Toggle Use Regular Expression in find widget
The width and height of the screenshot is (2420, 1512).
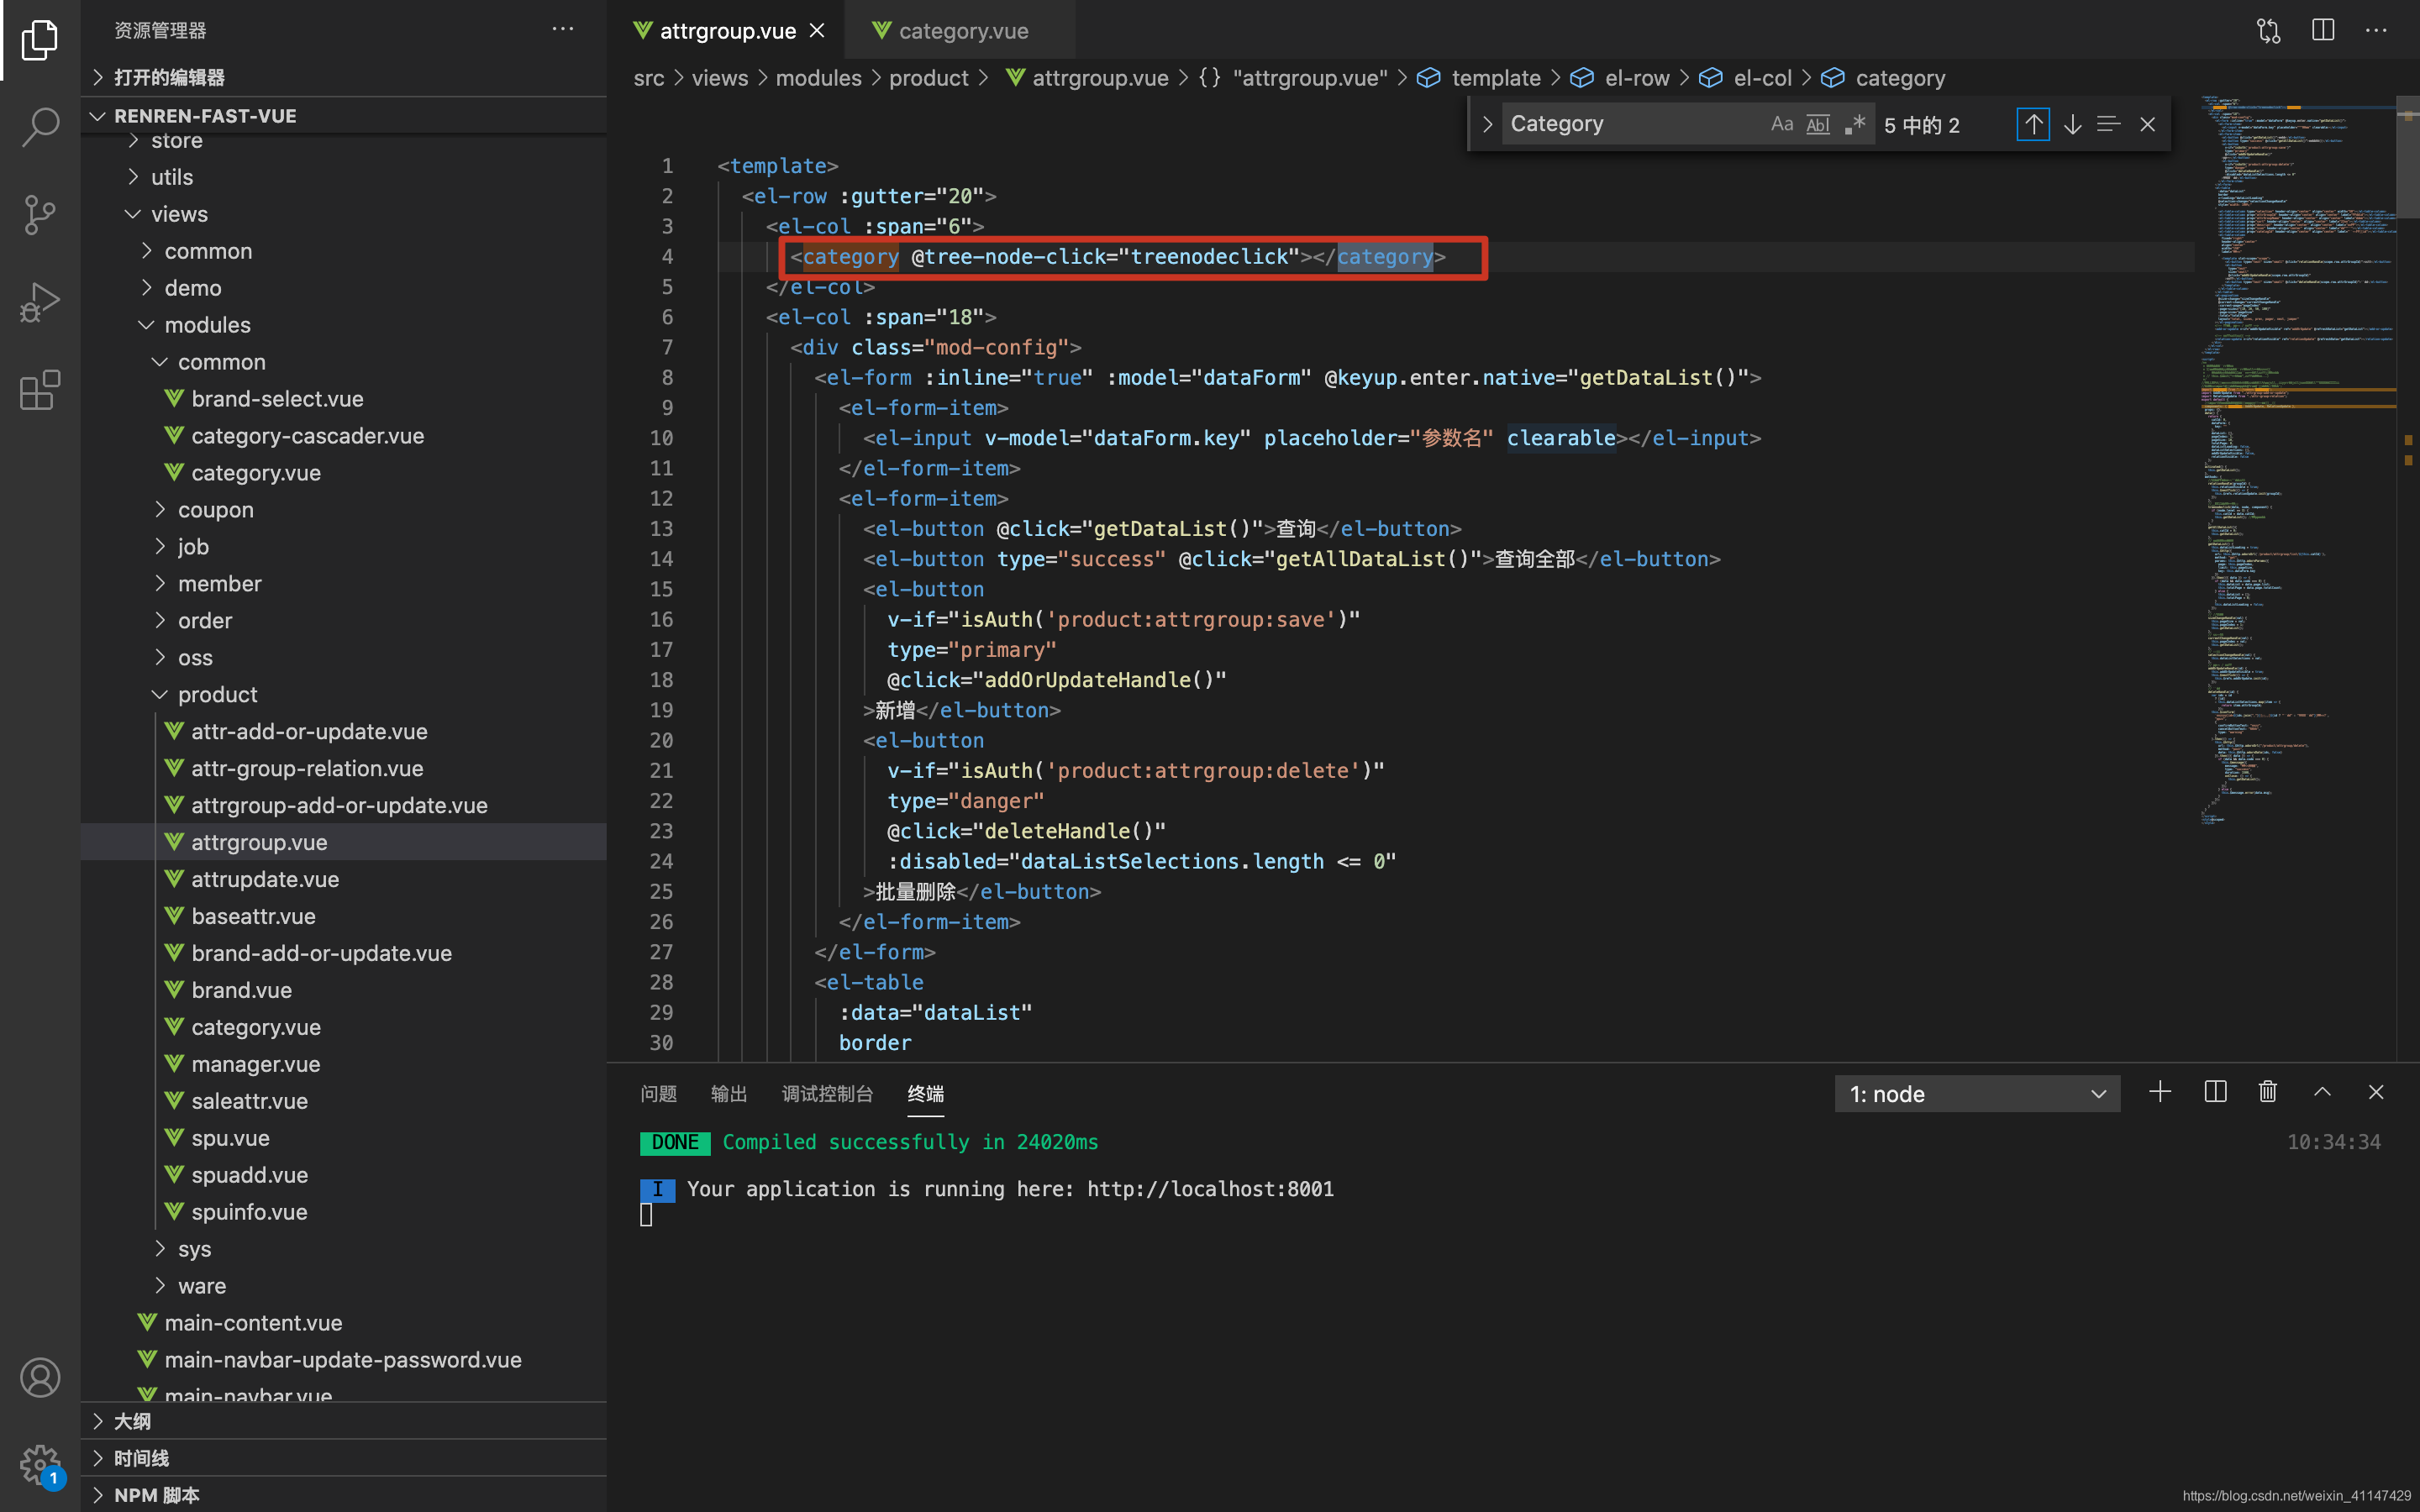click(x=1855, y=124)
